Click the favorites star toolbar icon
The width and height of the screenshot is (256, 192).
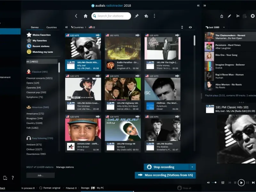[146, 16]
